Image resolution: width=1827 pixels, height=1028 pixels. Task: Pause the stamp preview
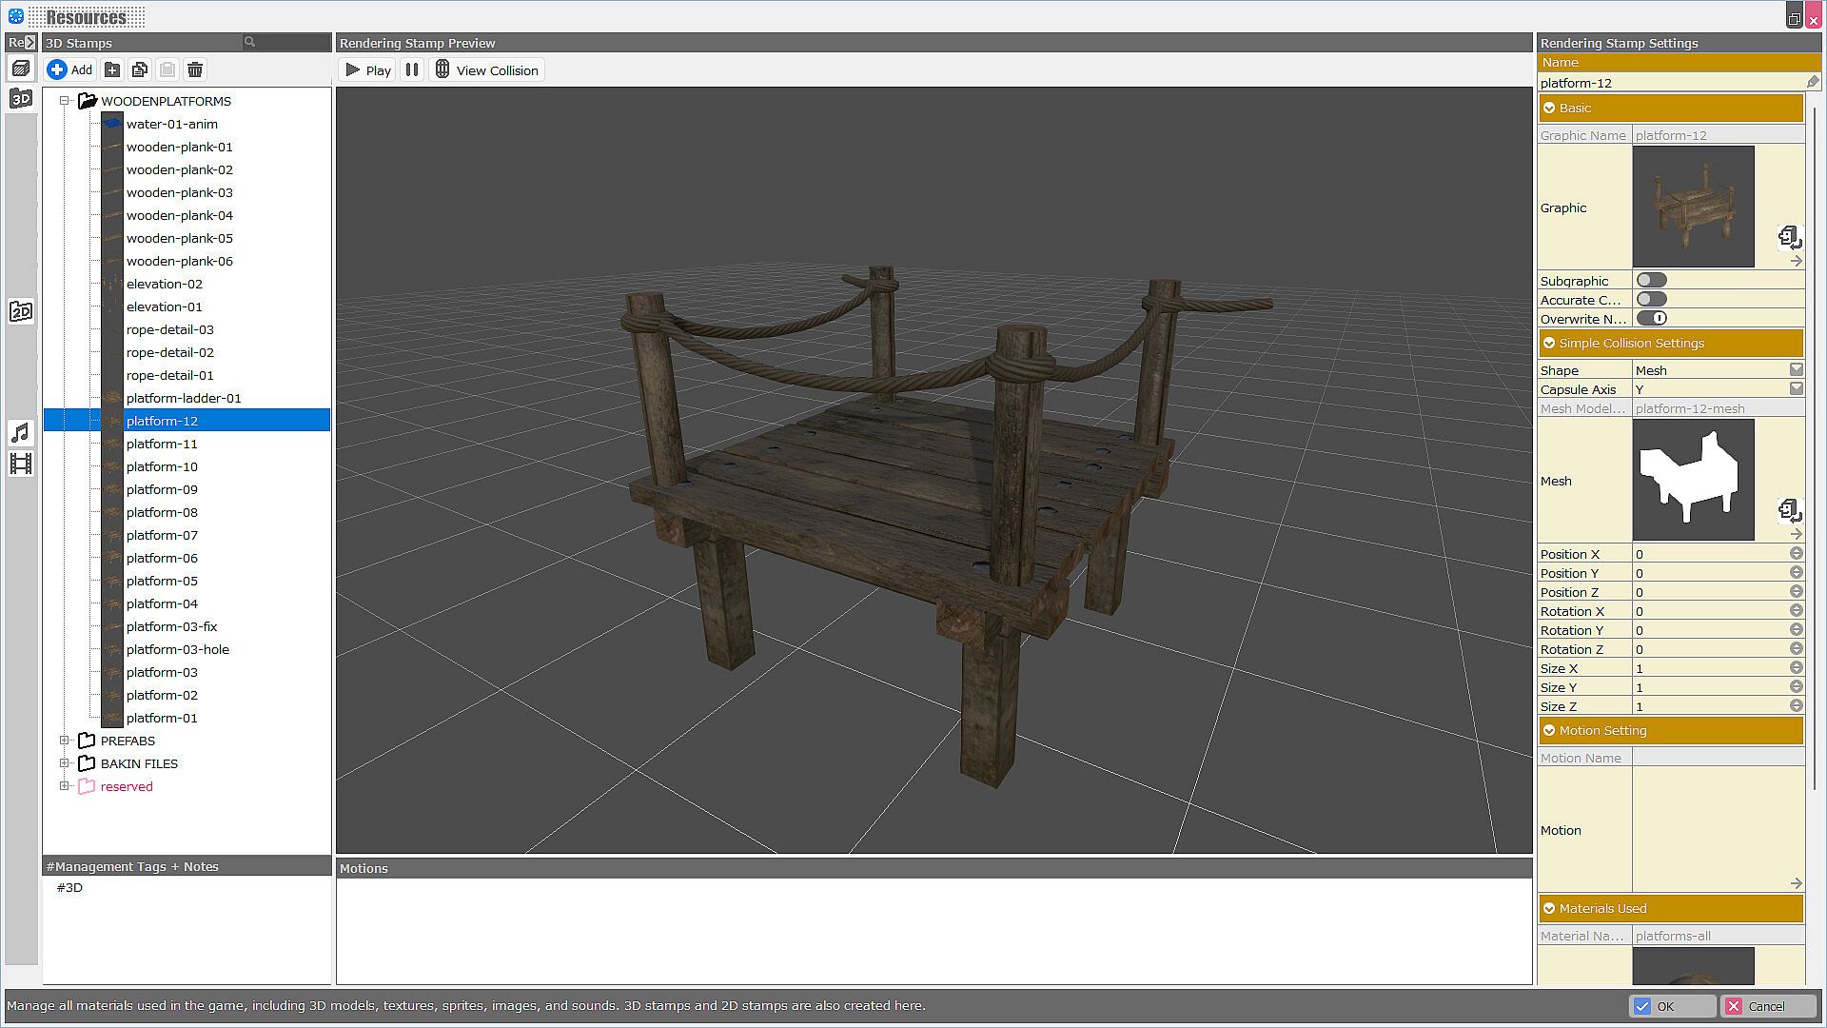412,69
